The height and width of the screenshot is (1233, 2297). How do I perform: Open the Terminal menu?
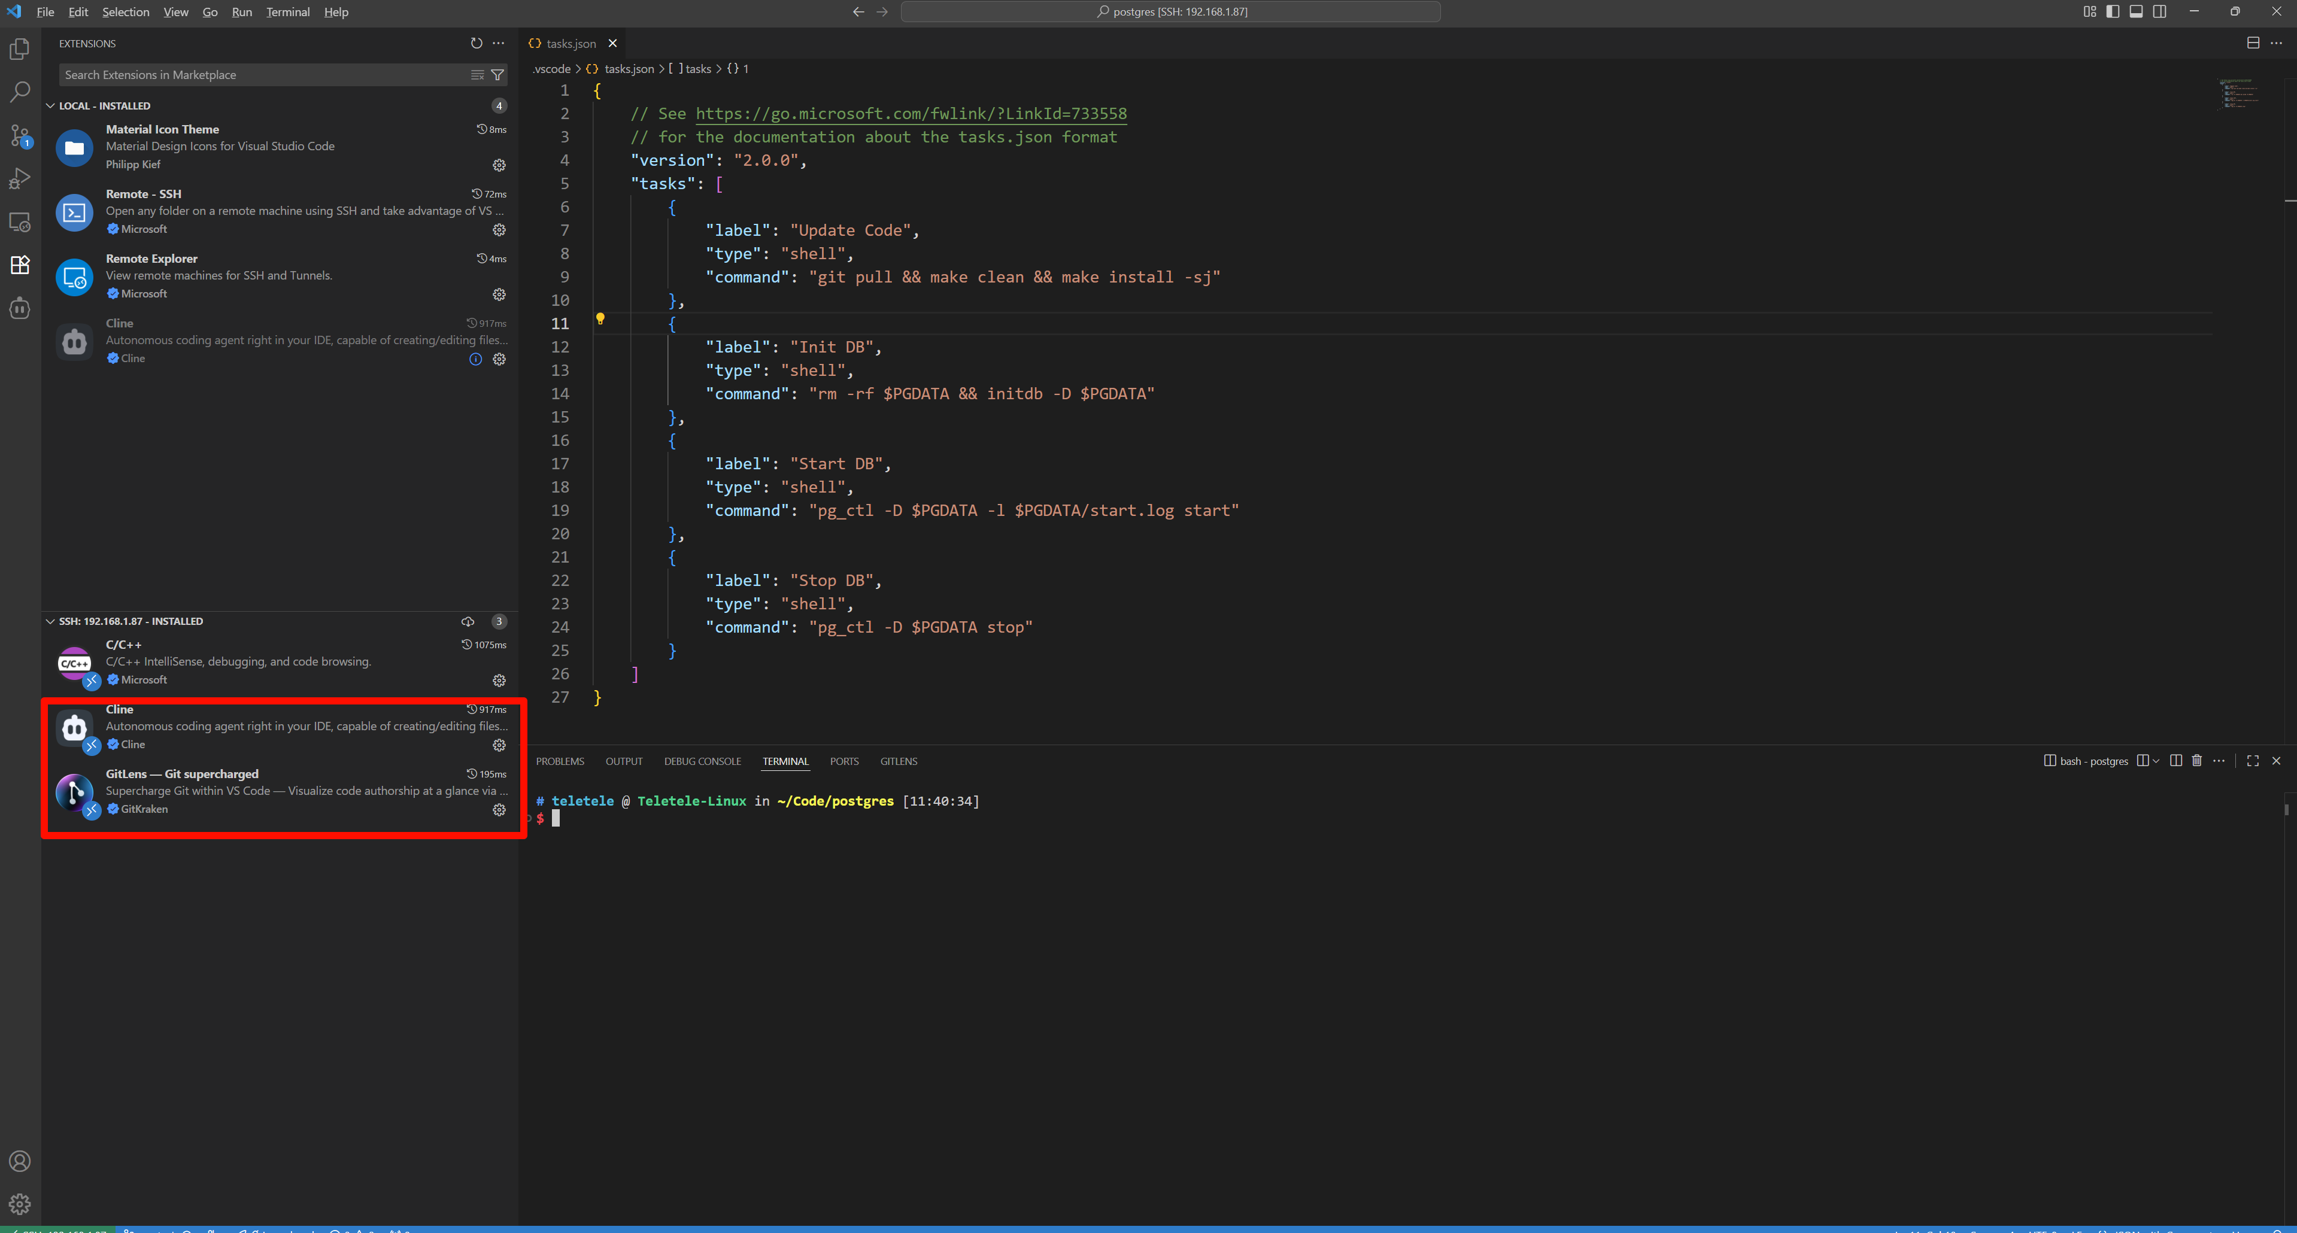point(287,11)
